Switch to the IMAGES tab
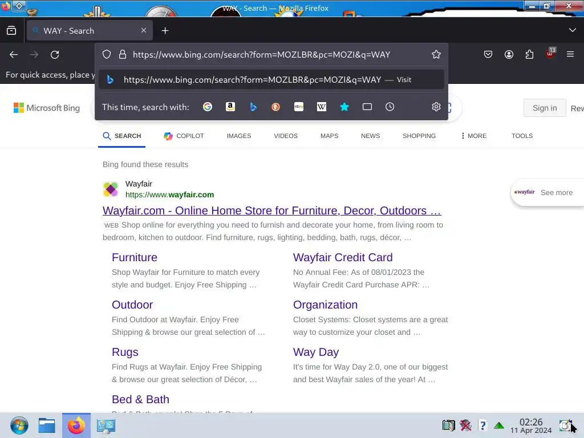The height and width of the screenshot is (438, 584). point(239,136)
